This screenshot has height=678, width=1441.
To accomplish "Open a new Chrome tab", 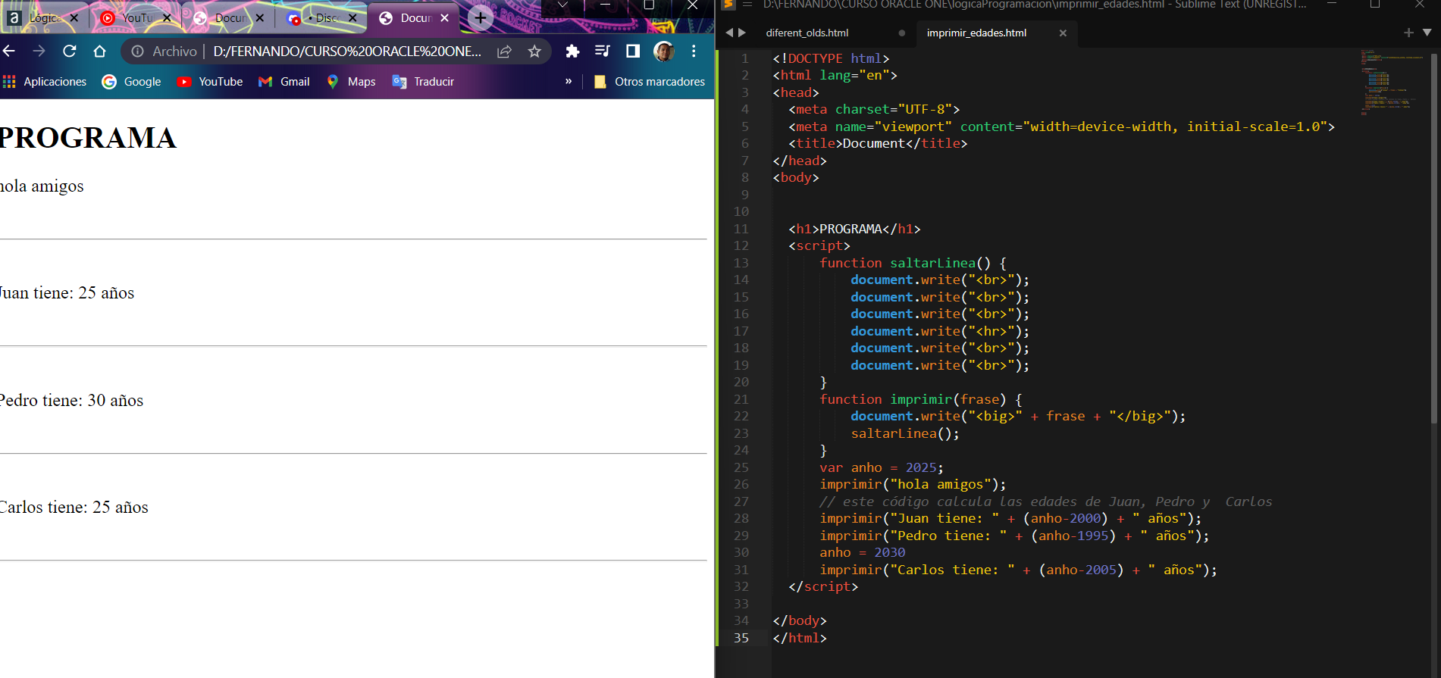I will coord(481,17).
